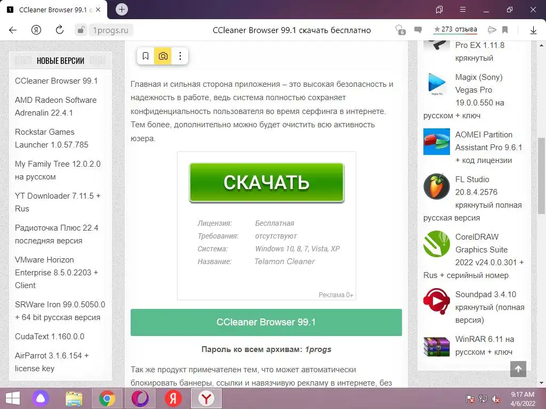Open AirParrot 3.1.6.154 + license key link

pos(52,362)
